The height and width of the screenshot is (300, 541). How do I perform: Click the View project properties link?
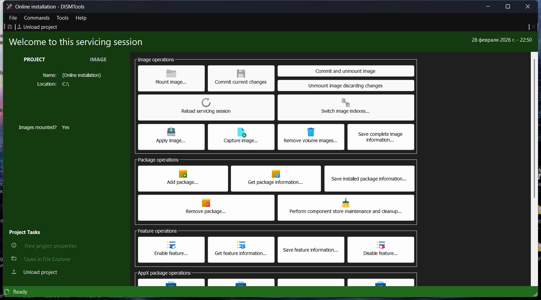(50, 246)
